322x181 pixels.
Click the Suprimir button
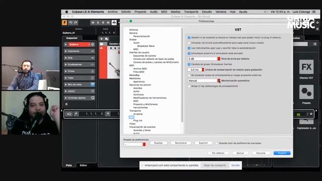203,143
